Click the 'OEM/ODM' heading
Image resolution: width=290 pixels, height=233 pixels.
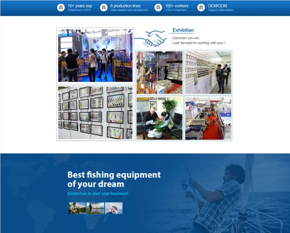pos(217,6)
